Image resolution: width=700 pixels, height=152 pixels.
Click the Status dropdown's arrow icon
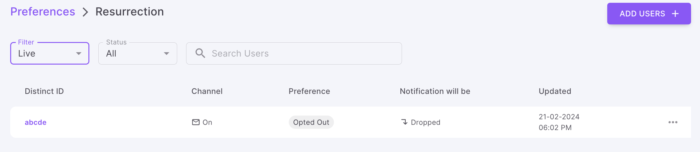click(167, 53)
